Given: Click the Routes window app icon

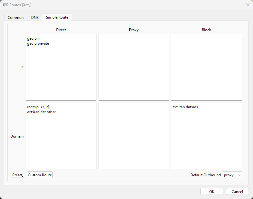Looking at the screenshot, I should point(5,5).
